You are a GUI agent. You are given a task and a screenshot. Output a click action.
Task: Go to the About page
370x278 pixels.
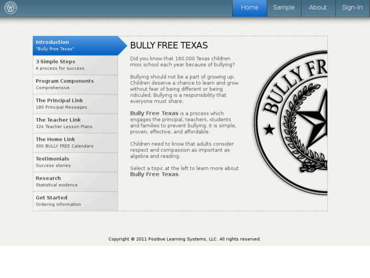pyautogui.click(x=318, y=8)
